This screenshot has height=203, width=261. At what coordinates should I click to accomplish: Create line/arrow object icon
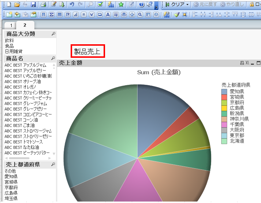point(116,15)
